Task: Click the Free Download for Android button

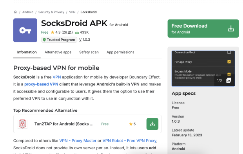Action: click(x=203, y=29)
